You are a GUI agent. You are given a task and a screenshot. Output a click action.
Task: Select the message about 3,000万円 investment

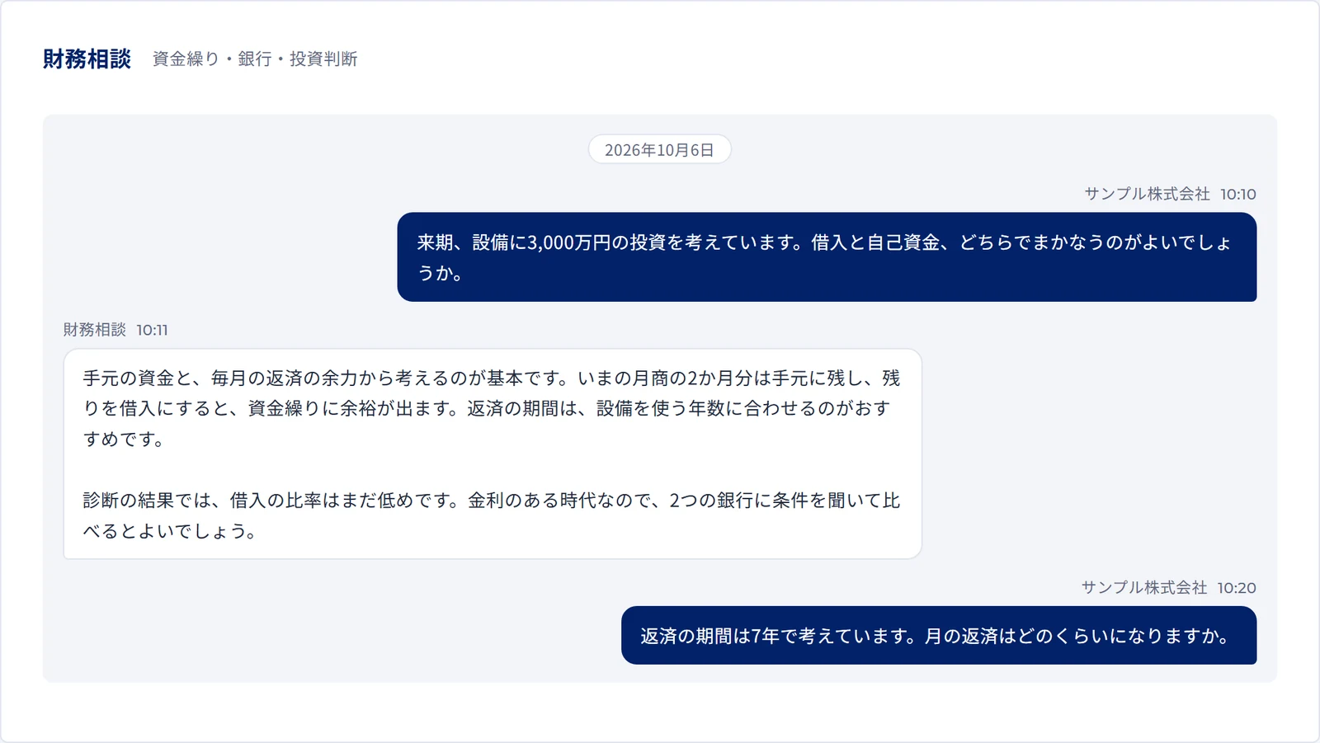(827, 257)
